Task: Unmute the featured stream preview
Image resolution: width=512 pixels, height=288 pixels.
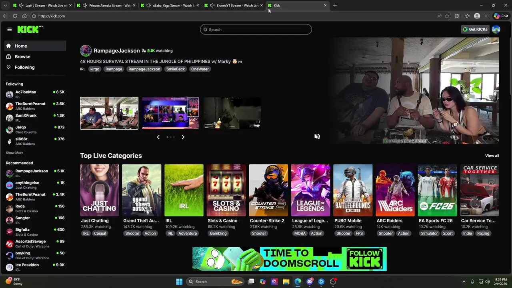Action: tap(317, 136)
